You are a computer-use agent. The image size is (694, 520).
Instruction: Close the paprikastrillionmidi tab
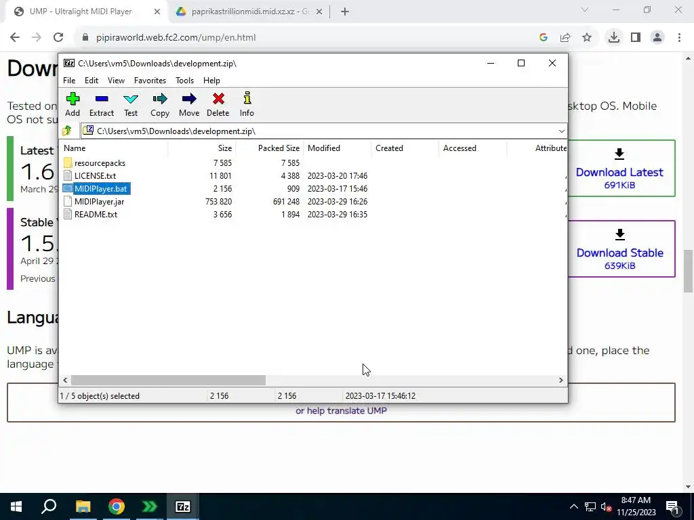coord(319,12)
